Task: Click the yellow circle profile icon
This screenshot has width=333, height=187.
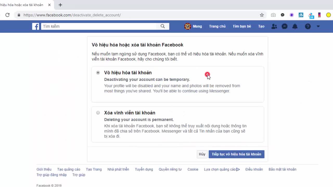Action: pos(329,15)
